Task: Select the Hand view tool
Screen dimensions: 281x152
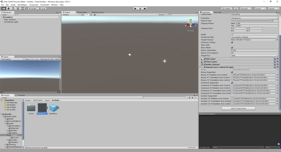Action: tap(4, 8)
